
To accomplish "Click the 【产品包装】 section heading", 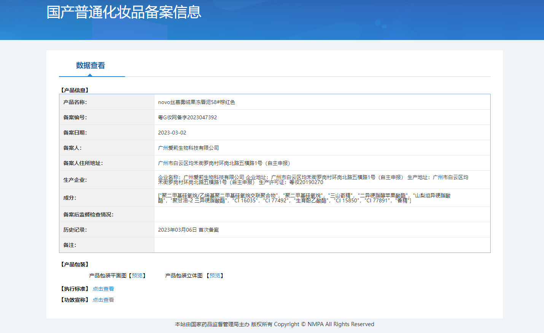I will [75, 264].
